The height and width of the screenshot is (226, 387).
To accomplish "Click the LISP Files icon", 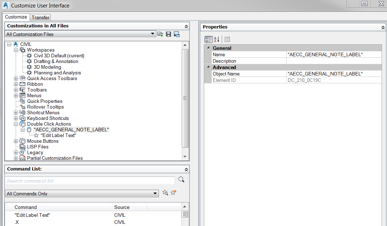I will [x=22, y=147].
